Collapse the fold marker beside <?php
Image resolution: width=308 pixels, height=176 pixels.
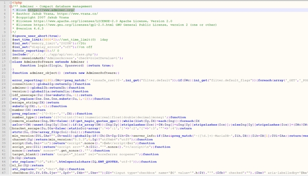11,3
